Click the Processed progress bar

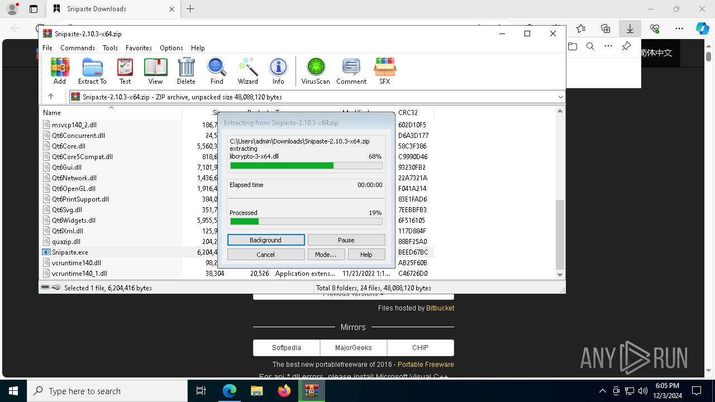pyautogui.click(x=306, y=222)
